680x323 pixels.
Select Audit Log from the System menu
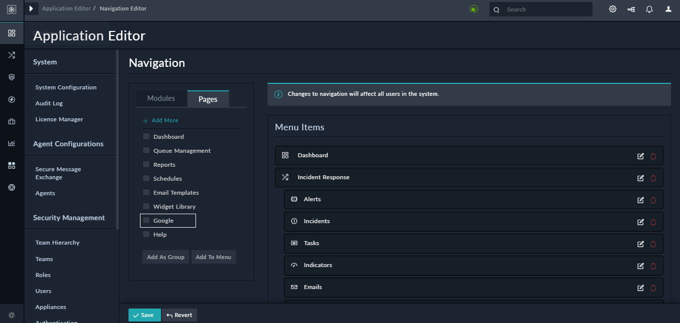click(x=48, y=103)
